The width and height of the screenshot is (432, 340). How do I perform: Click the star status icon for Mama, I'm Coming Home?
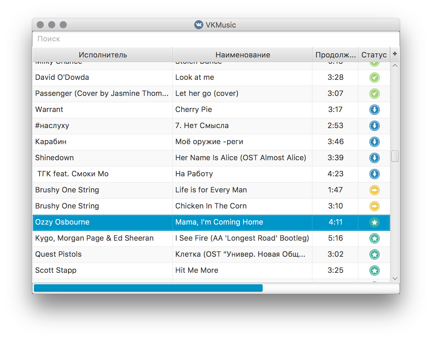point(374,222)
